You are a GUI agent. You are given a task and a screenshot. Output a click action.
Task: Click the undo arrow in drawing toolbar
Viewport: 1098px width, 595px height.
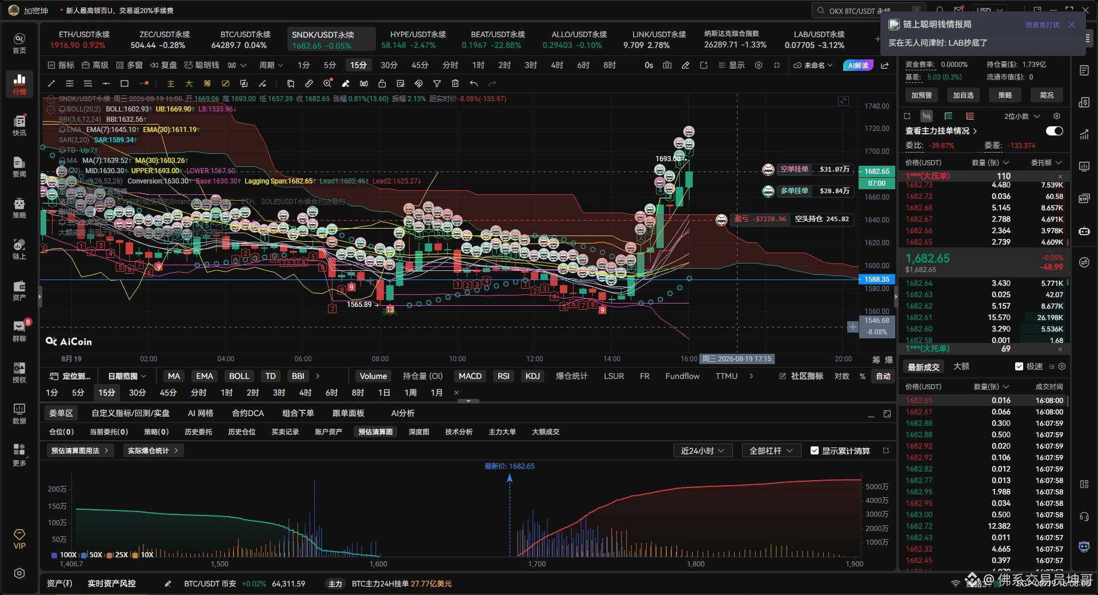(x=474, y=83)
